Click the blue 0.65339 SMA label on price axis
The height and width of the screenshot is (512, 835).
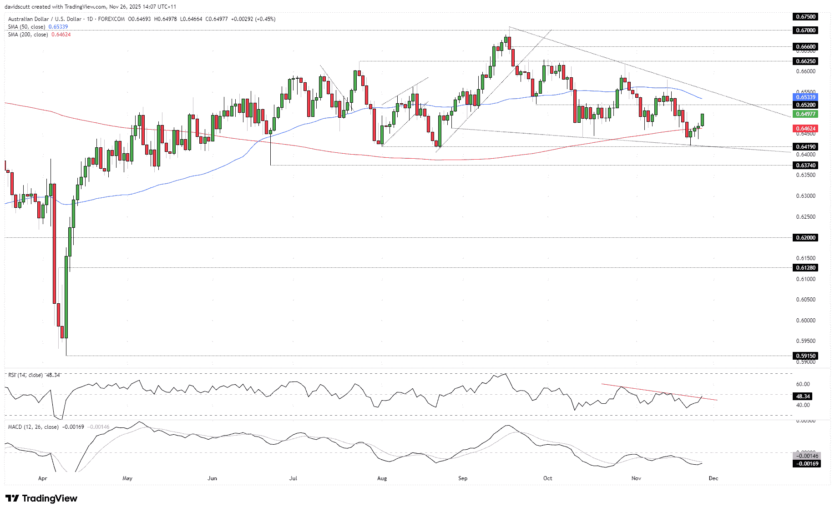click(805, 97)
